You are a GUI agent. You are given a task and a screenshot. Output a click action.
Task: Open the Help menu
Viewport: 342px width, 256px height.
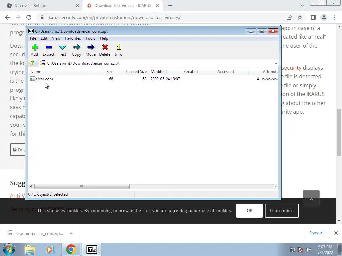(x=104, y=38)
